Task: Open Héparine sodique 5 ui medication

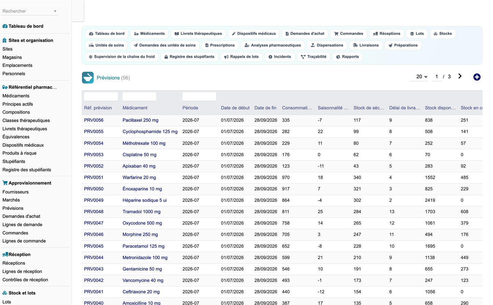Action: pos(145,200)
